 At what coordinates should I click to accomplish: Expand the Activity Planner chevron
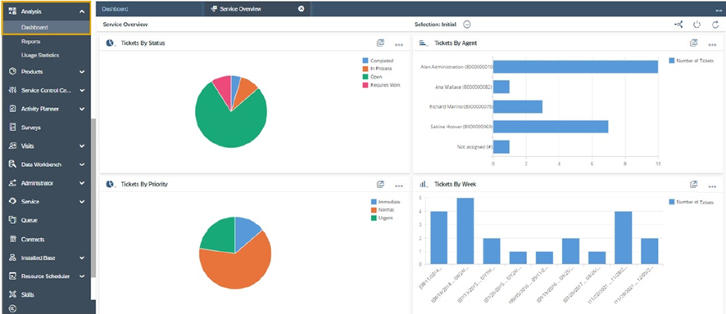tap(82, 109)
